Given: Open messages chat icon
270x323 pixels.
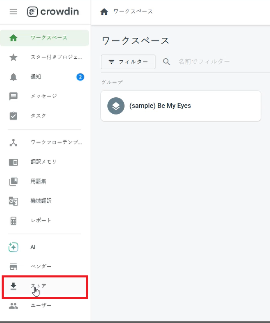Looking at the screenshot, I should (x=14, y=96).
